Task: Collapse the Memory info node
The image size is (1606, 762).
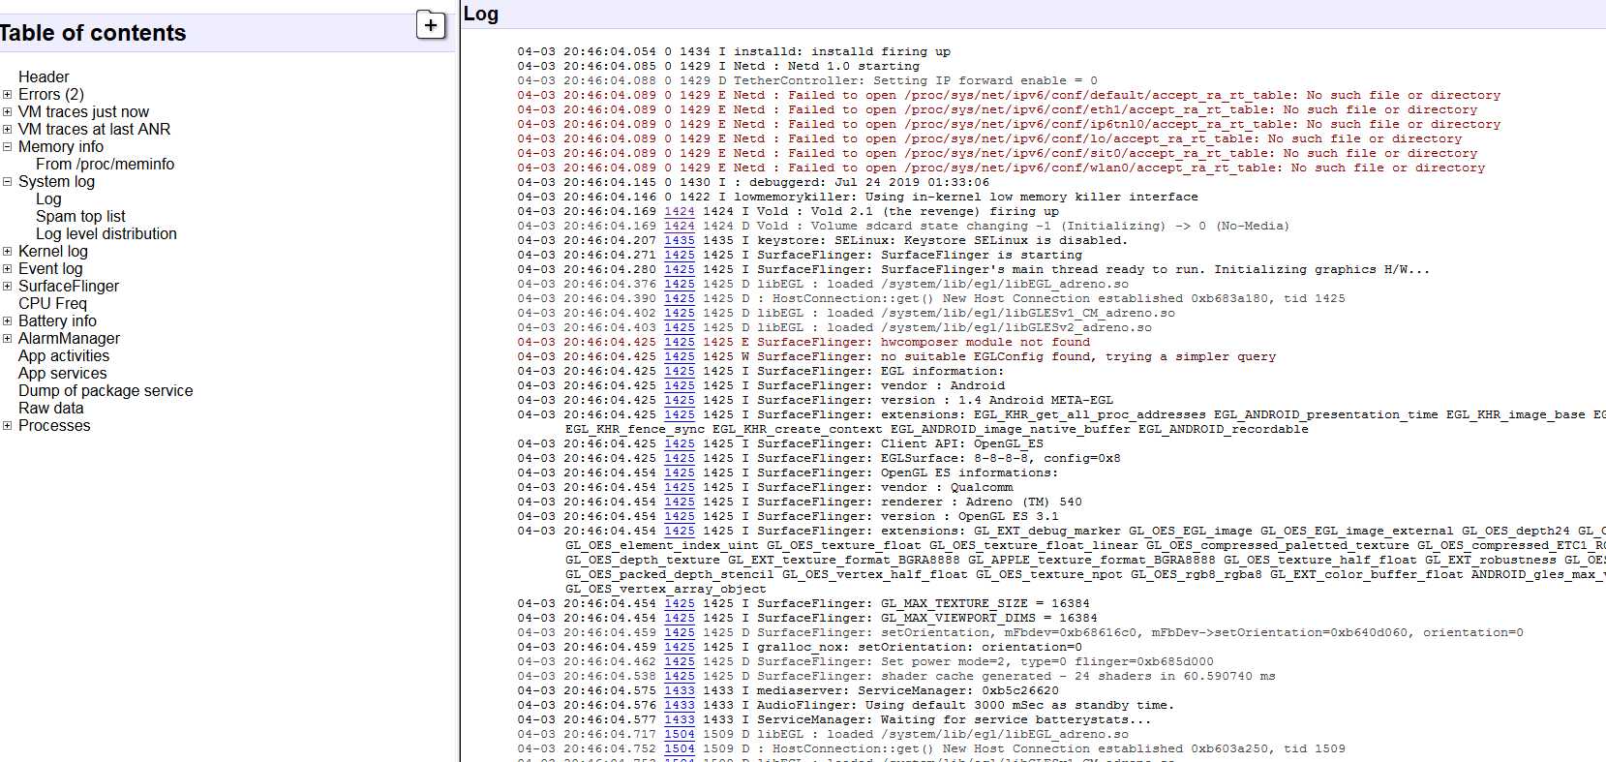Action: coord(8,147)
